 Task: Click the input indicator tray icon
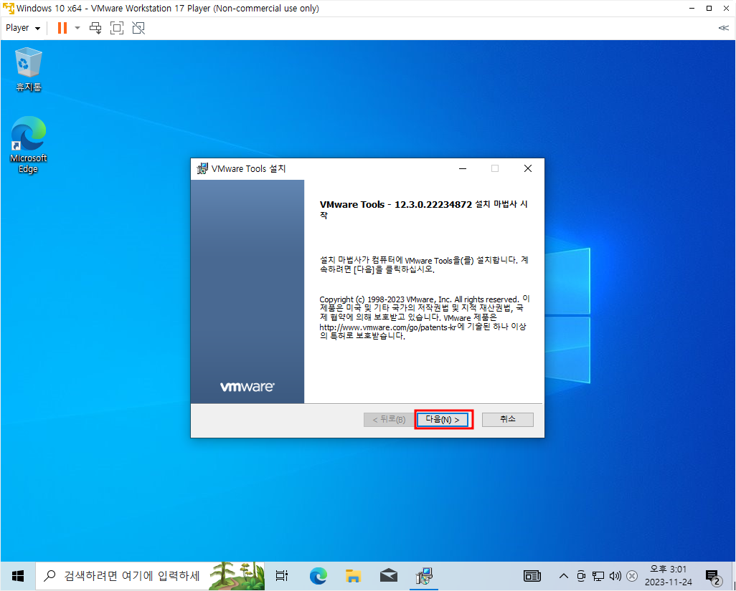coord(632,576)
